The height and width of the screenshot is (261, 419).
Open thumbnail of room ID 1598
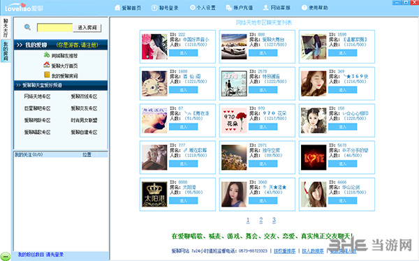[314, 47]
